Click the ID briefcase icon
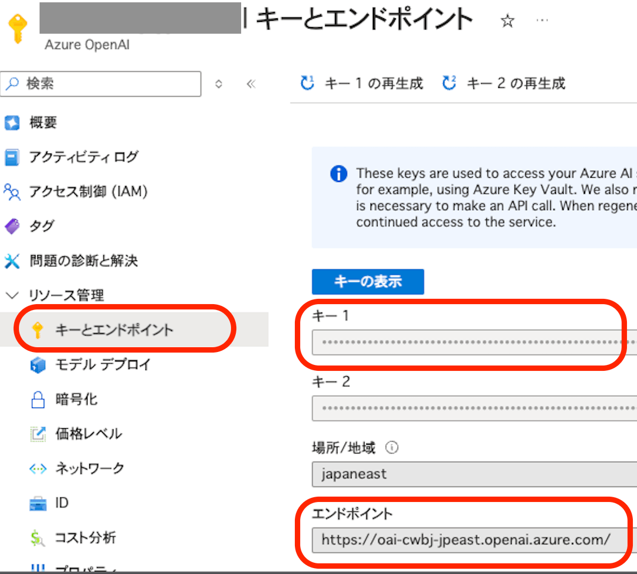This screenshot has height=574, width=637. 38,503
